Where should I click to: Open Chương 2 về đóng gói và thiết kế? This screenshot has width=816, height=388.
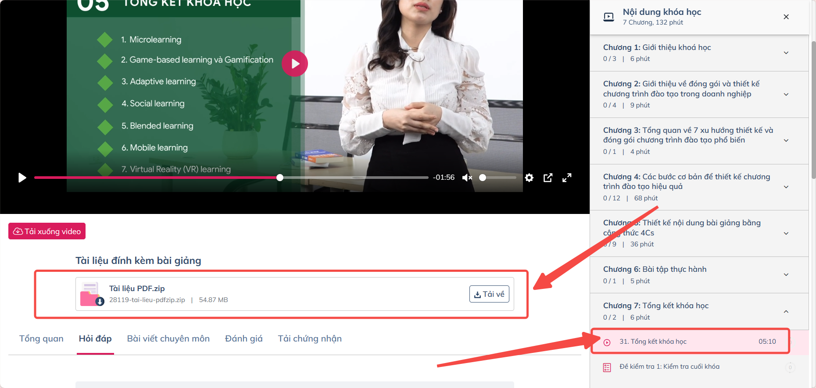tap(681, 89)
